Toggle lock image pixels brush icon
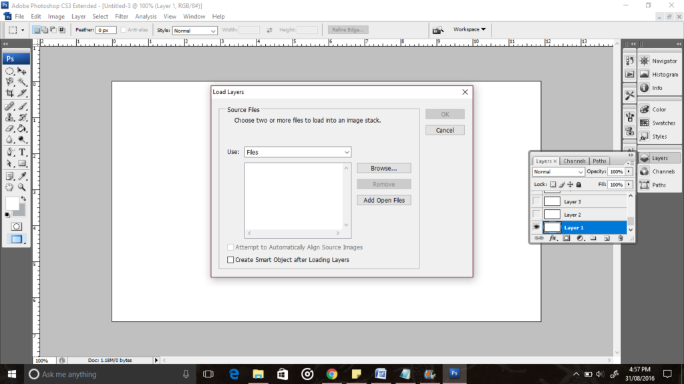Viewport: 684px width, 384px height. [562, 185]
